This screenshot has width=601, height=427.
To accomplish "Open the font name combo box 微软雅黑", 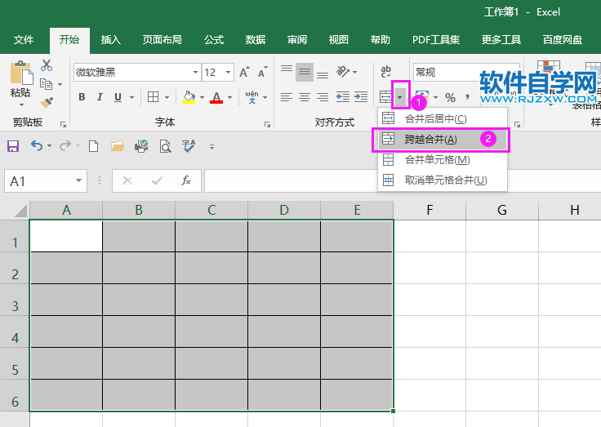I will pos(137,72).
